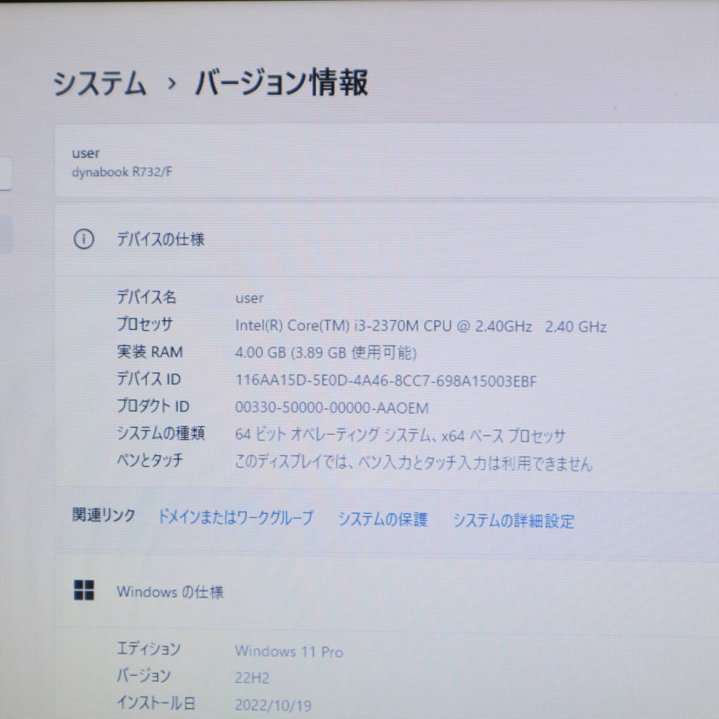Expand the Windows の仕様 section header
Viewport: 719px width, 719px height.
point(386,591)
